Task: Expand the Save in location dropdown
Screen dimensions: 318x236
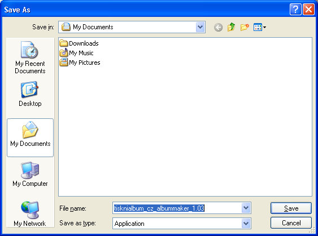Action: (200, 27)
